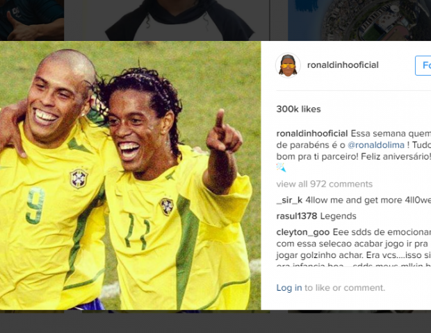431x333 pixels.
Task: Expand view all 972 comments
Action: click(325, 184)
